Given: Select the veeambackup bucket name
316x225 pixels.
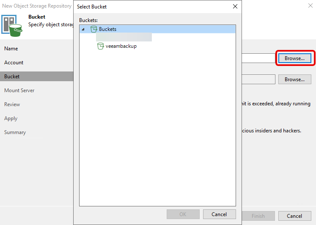Looking at the screenshot, I should coord(121,46).
